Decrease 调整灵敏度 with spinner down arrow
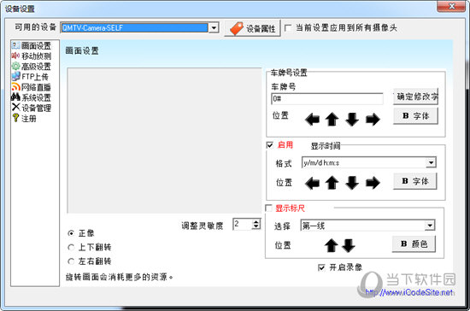 click(256, 226)
